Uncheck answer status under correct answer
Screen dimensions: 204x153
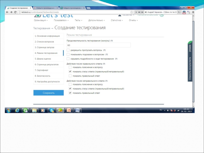70,72
